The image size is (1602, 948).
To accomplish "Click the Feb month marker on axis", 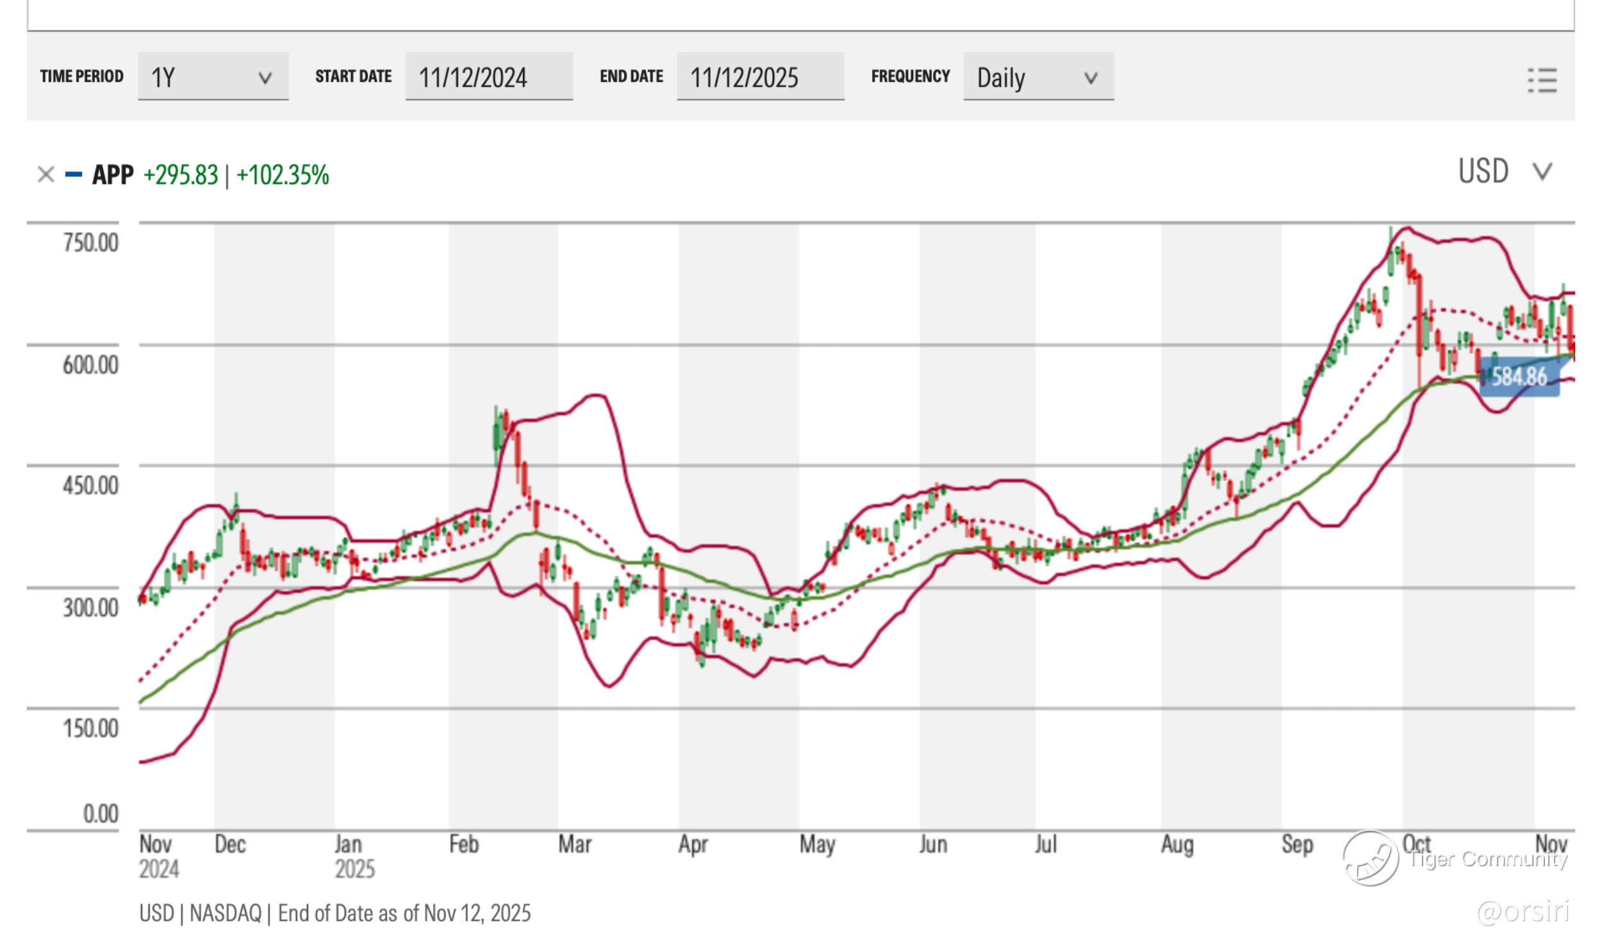I will click(463, 844).
